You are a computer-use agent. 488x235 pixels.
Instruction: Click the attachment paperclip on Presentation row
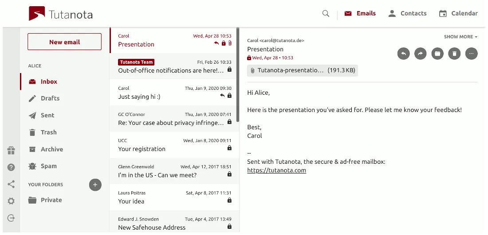pos(230,43)
